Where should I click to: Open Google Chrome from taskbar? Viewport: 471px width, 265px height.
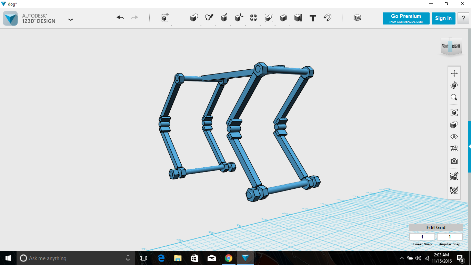pos(228,258)
